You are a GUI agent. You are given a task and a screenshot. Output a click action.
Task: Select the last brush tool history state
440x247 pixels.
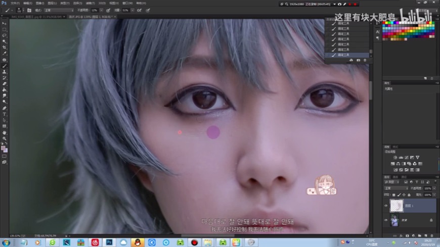(348, 55)
